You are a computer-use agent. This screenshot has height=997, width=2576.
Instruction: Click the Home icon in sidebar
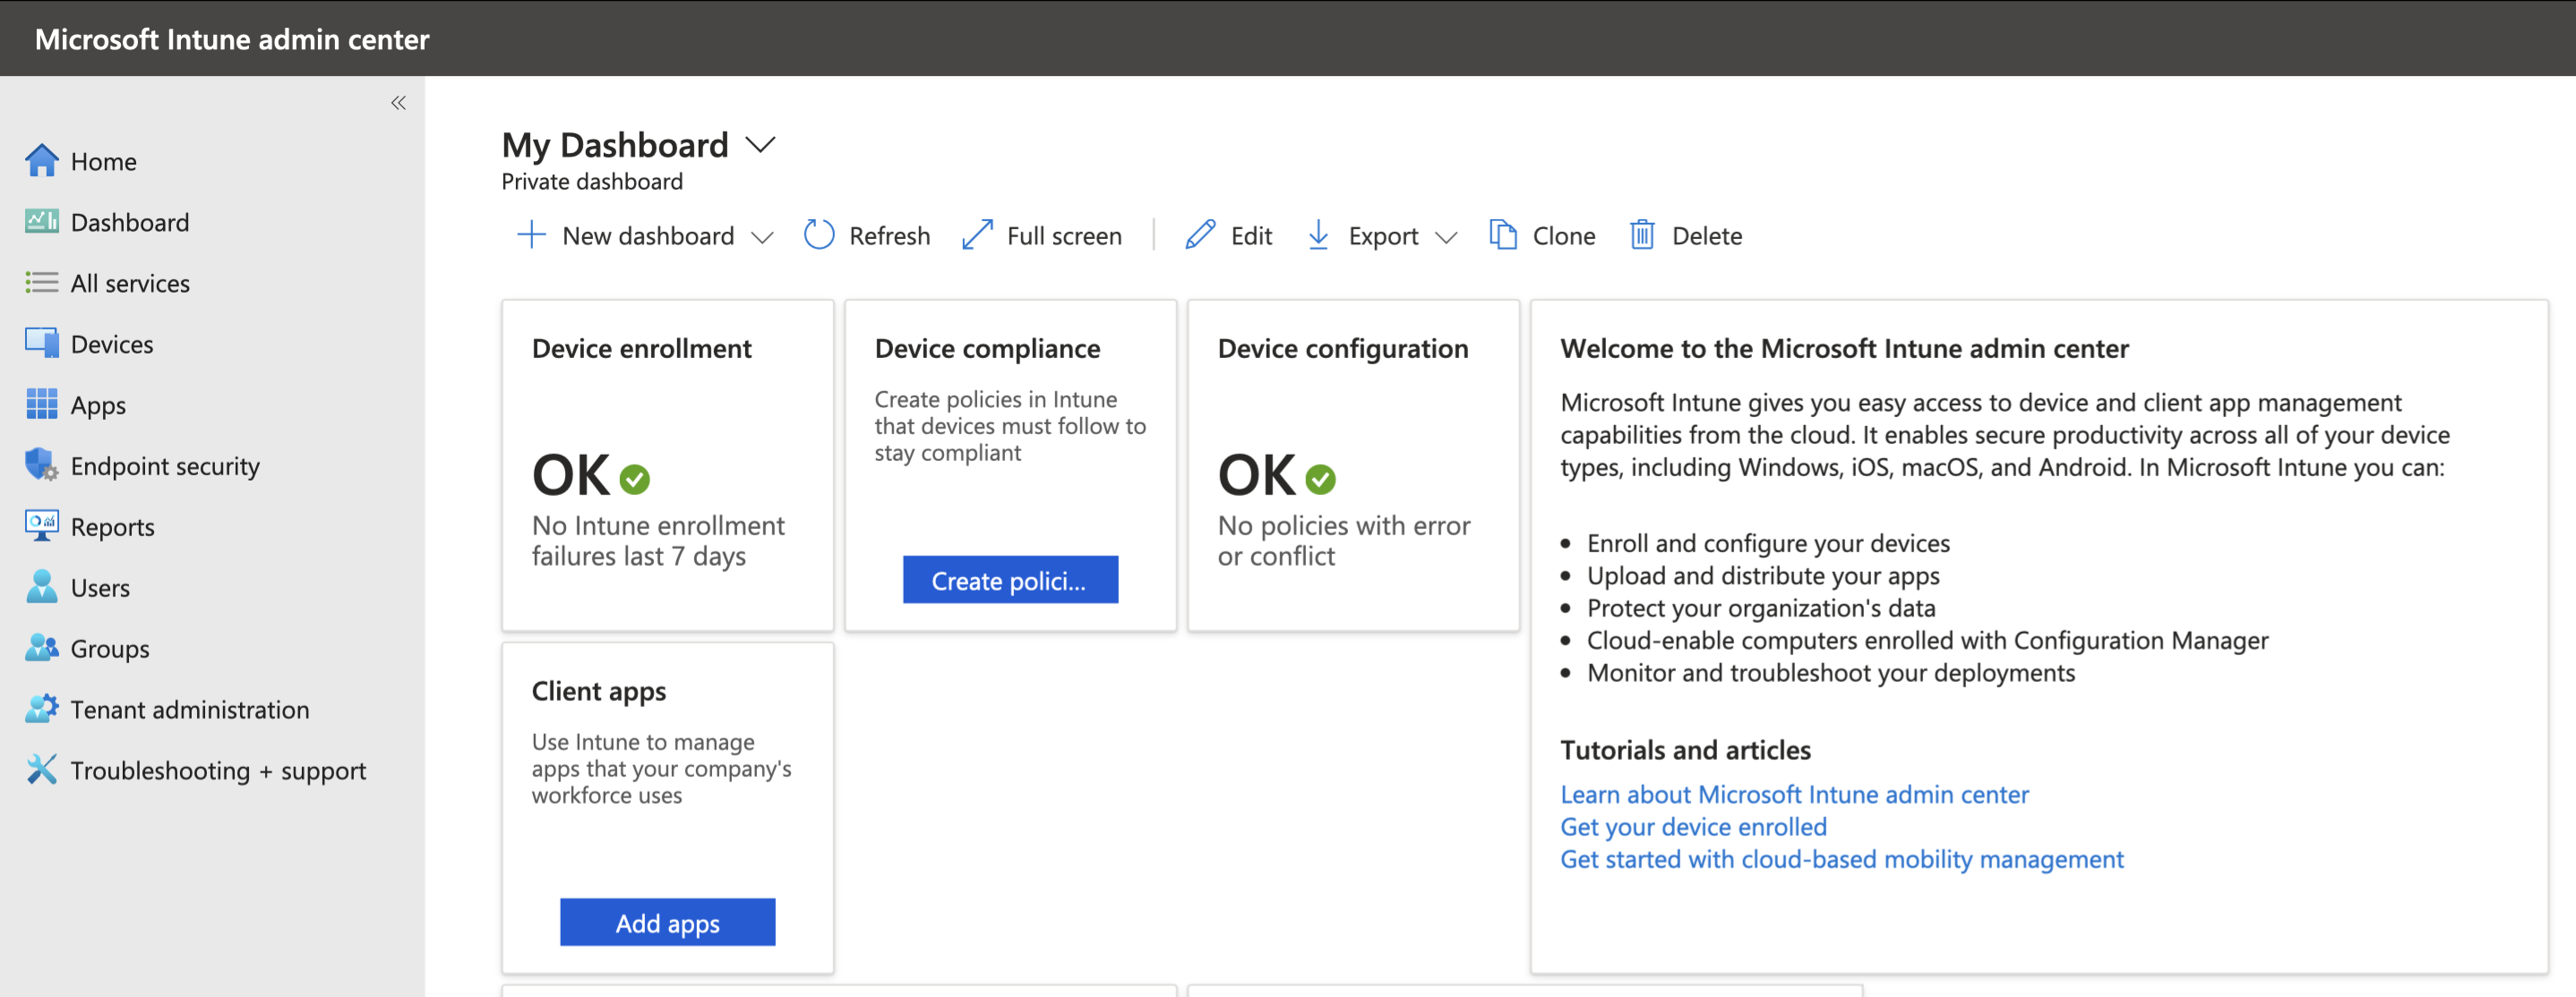click(42, 161)
